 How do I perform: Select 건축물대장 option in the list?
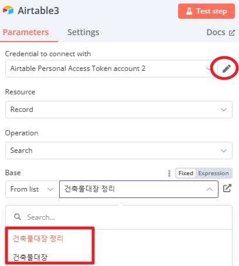[30, 257]
